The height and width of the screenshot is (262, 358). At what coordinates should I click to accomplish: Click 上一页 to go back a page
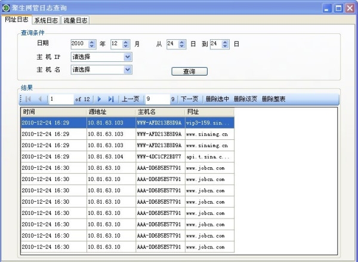[131, 99]
